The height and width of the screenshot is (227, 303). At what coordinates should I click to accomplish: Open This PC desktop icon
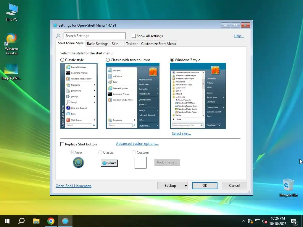(12, 12)
